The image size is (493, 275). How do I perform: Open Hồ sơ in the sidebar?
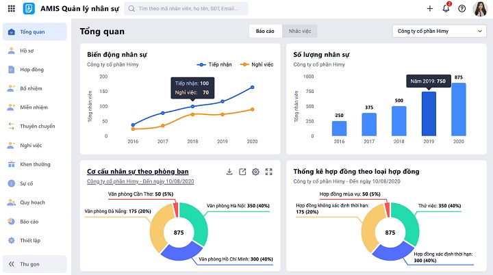click(x=35, y=51)
